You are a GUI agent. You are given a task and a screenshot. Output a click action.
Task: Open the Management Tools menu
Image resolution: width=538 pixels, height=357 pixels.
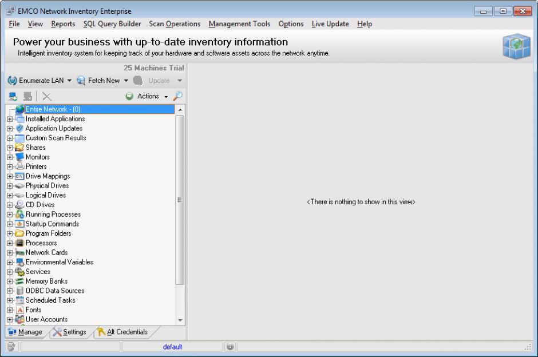coord(239,24)
